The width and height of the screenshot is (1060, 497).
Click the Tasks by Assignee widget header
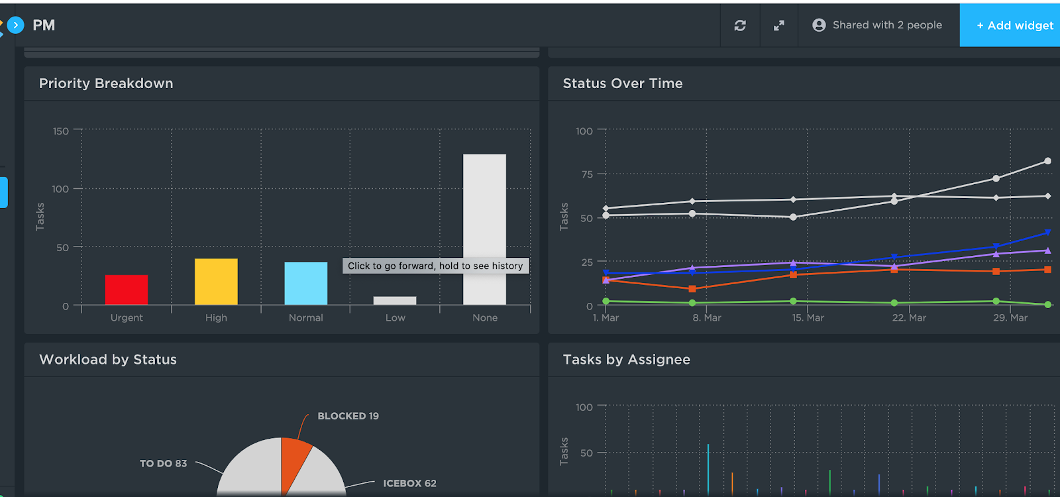[804, 360]
